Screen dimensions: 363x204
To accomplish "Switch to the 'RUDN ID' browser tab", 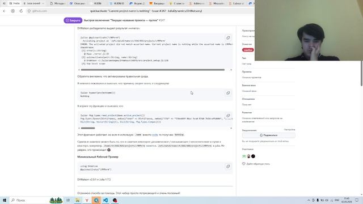I will coord(117,3).
